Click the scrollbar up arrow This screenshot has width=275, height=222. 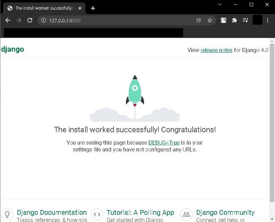click(x=272, y=41)
